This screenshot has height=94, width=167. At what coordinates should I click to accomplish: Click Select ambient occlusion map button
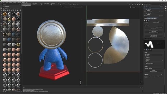154,33
